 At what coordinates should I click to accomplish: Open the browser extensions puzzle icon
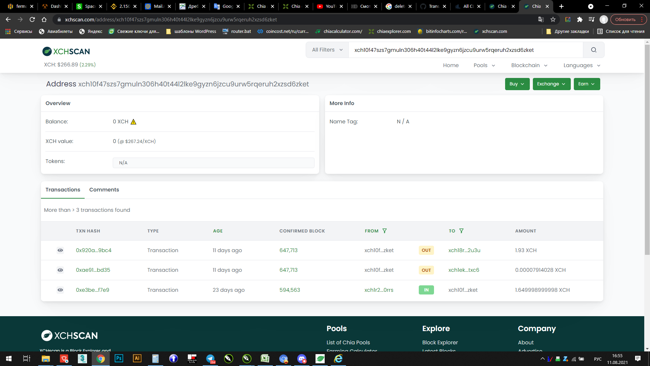[x=580, y=20]
